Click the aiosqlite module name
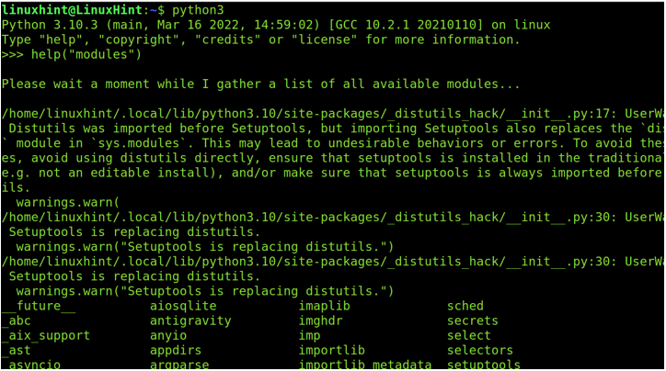 [183, 306]
